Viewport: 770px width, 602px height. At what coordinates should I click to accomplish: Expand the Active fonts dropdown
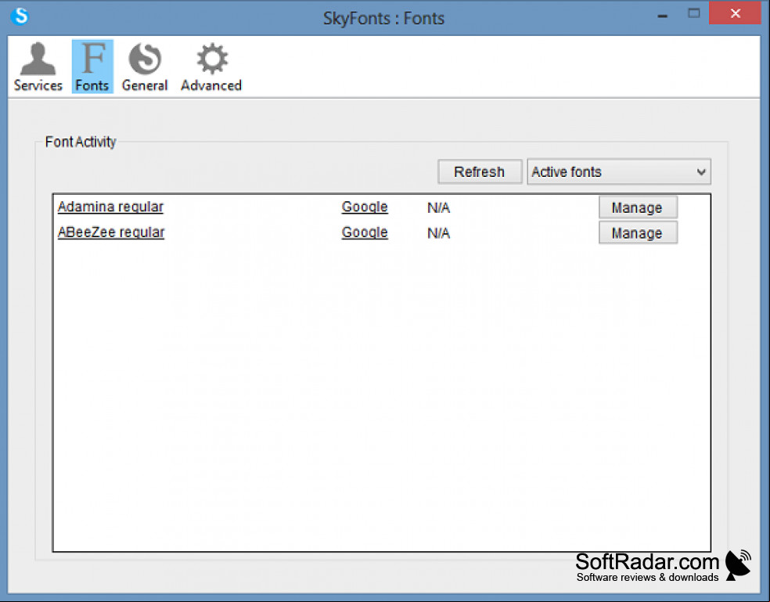click(619, 171)
